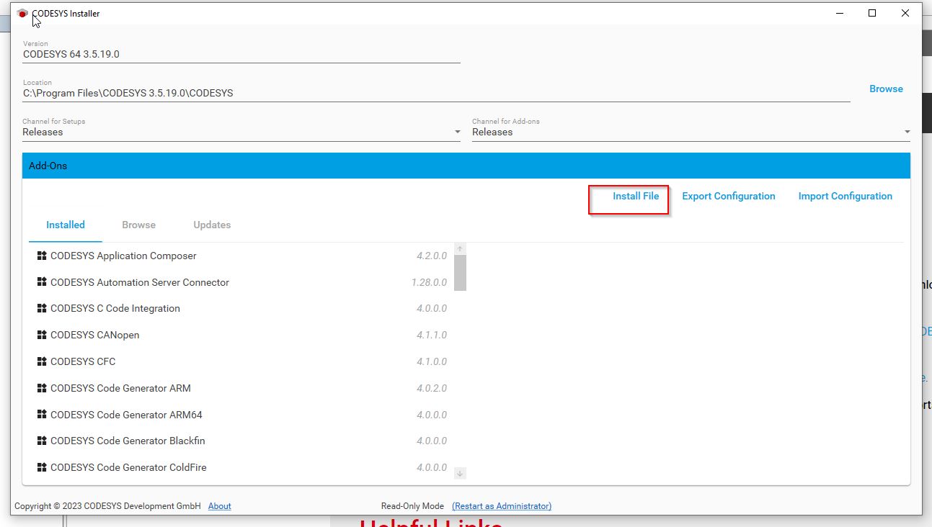Click the icon beside CODESYS Automation Server Connector
Image resolution: width=932 pixels, height=527 pixels.
(42, 282)
